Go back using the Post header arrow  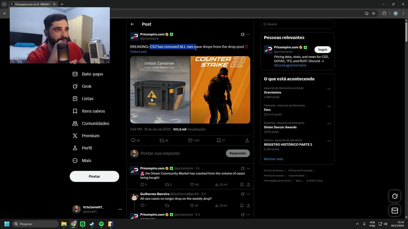132,24
